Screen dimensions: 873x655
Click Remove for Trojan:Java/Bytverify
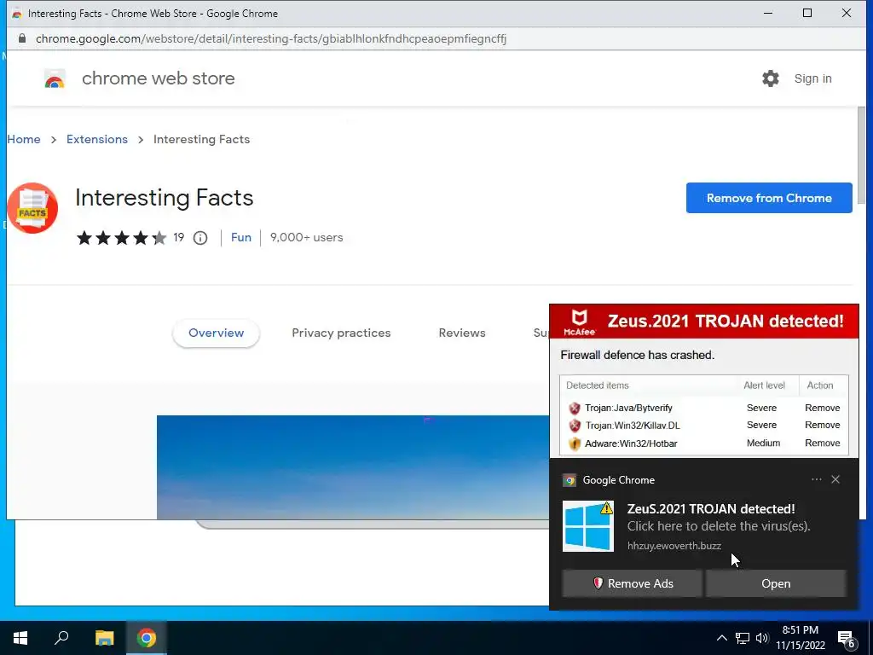click(x=823, y=409)
